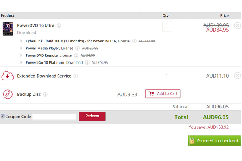
Task: Click the info icon next to PowerDVD 16 Ultra
Action: point(59,25)
